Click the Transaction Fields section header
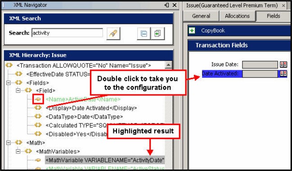The width and height of the screenshot is (292, 171). point(239,45)
